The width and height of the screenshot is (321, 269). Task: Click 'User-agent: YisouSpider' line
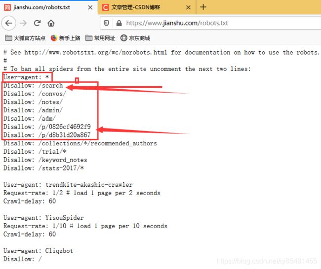point(43,218)
